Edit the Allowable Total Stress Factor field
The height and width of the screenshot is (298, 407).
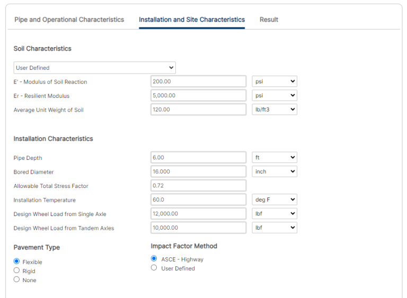198,186
